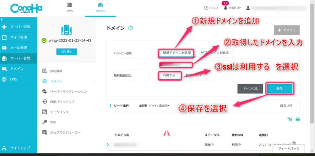Open the user account icon
The height and width of the screenshot is (156, 315).
click(x=248, y=8)
